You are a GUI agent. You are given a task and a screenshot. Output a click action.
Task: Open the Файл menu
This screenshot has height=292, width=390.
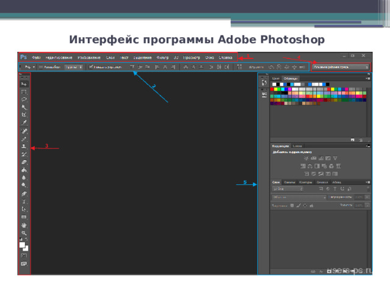click(x=36, y=57)
